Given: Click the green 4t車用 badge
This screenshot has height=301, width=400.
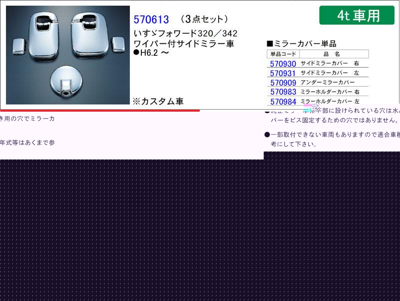Looking at the screenshot, I should click(x=357, y=15).
